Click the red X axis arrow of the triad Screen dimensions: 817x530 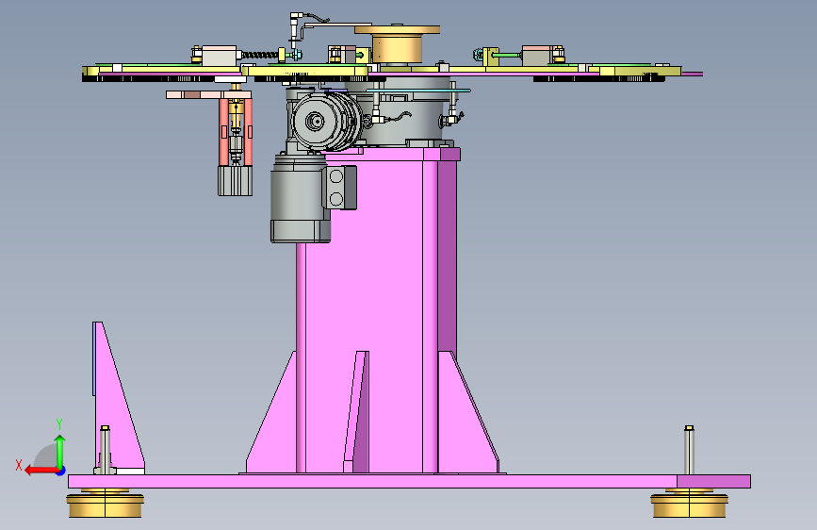[x=41, y=471]
